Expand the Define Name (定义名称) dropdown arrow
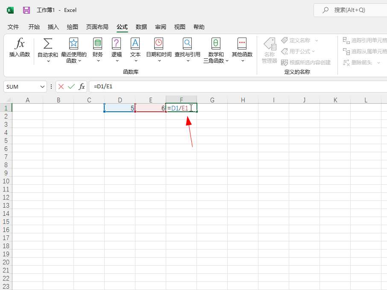Image resolution: width=387 pixels, height=290 pixels. (x=317, y=41)
